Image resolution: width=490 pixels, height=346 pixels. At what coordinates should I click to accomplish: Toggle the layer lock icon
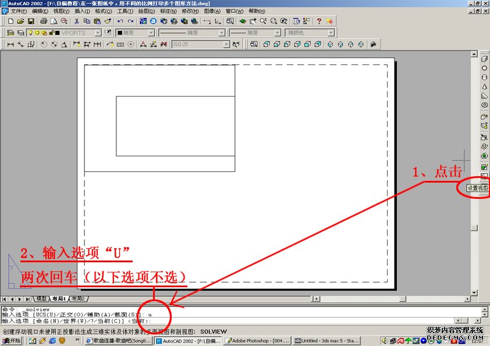point(51,33)
